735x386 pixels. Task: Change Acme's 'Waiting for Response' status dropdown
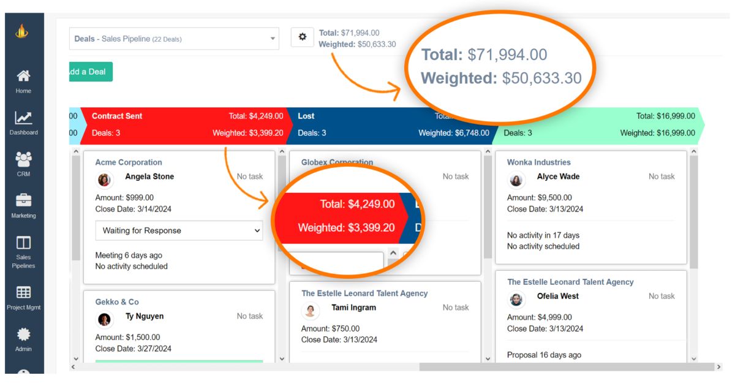(x=178, y=230)
